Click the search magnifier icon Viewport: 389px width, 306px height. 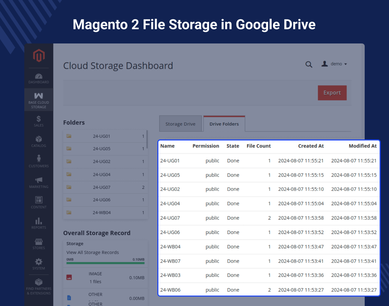pos(308,64)
